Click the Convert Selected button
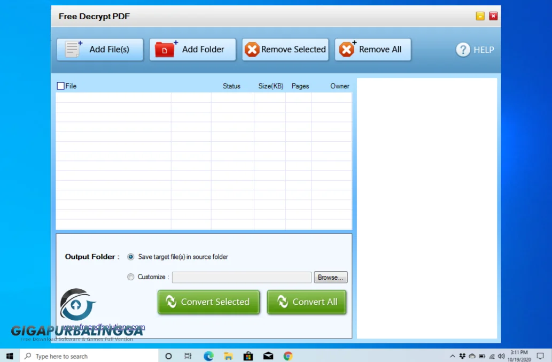Screen dimensions: 552x362 (x=208, y=302)
